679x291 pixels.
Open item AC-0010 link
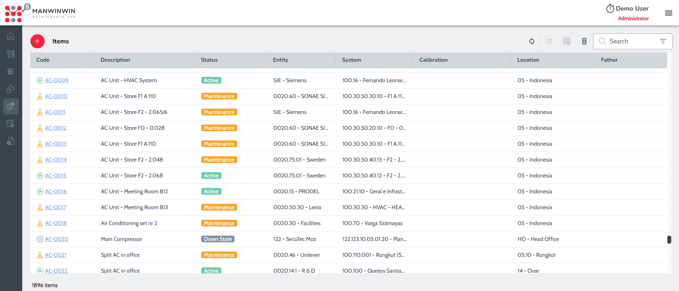pyautogui.click(x=56, y=96)
